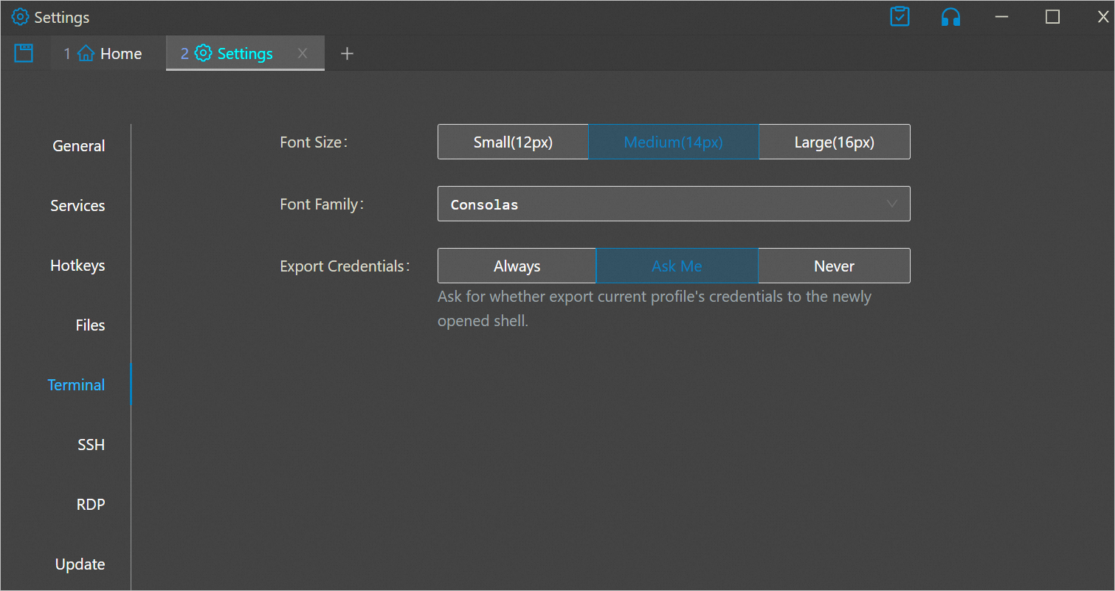Open the Services settings section
The width and height of the screenshot is (1115, 591).
[x=77, y=206]
